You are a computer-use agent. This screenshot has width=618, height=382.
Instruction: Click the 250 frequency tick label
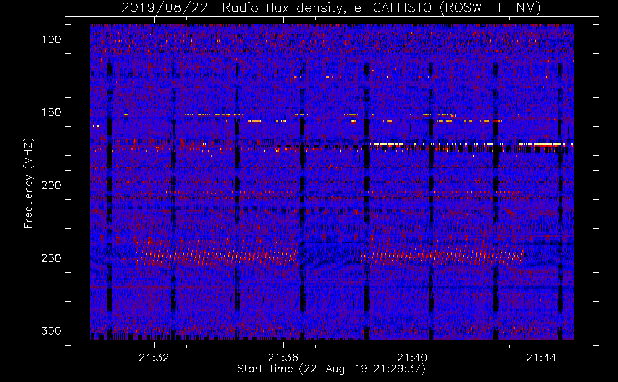coord(52,258)
